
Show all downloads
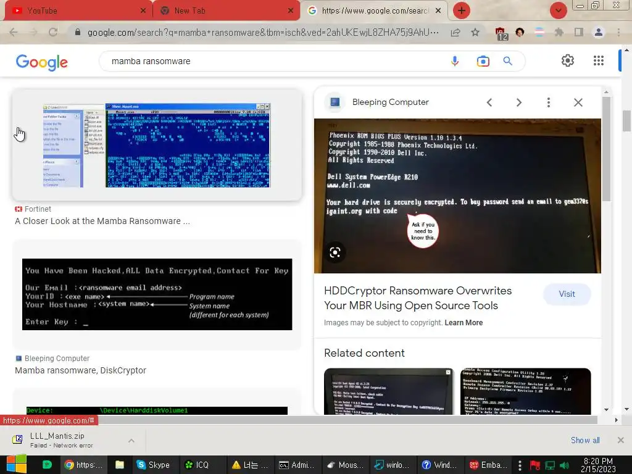coord(585,440)
